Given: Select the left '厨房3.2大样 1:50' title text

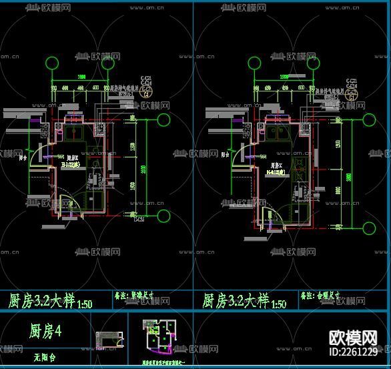Looking at the screenshot, I should [50, 301].
